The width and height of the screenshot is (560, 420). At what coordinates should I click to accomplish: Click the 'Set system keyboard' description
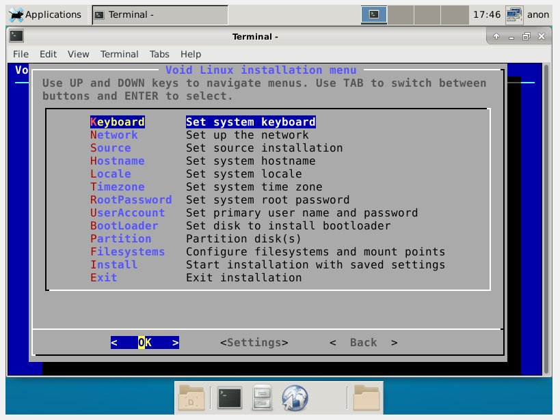pyautogui.click(x=251, y=122)
